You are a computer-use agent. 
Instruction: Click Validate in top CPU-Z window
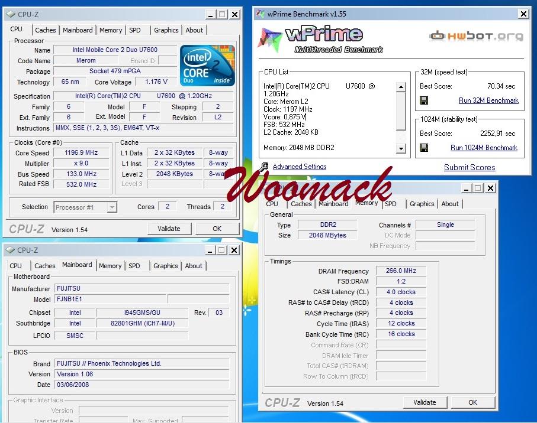(x=169, y=229)
